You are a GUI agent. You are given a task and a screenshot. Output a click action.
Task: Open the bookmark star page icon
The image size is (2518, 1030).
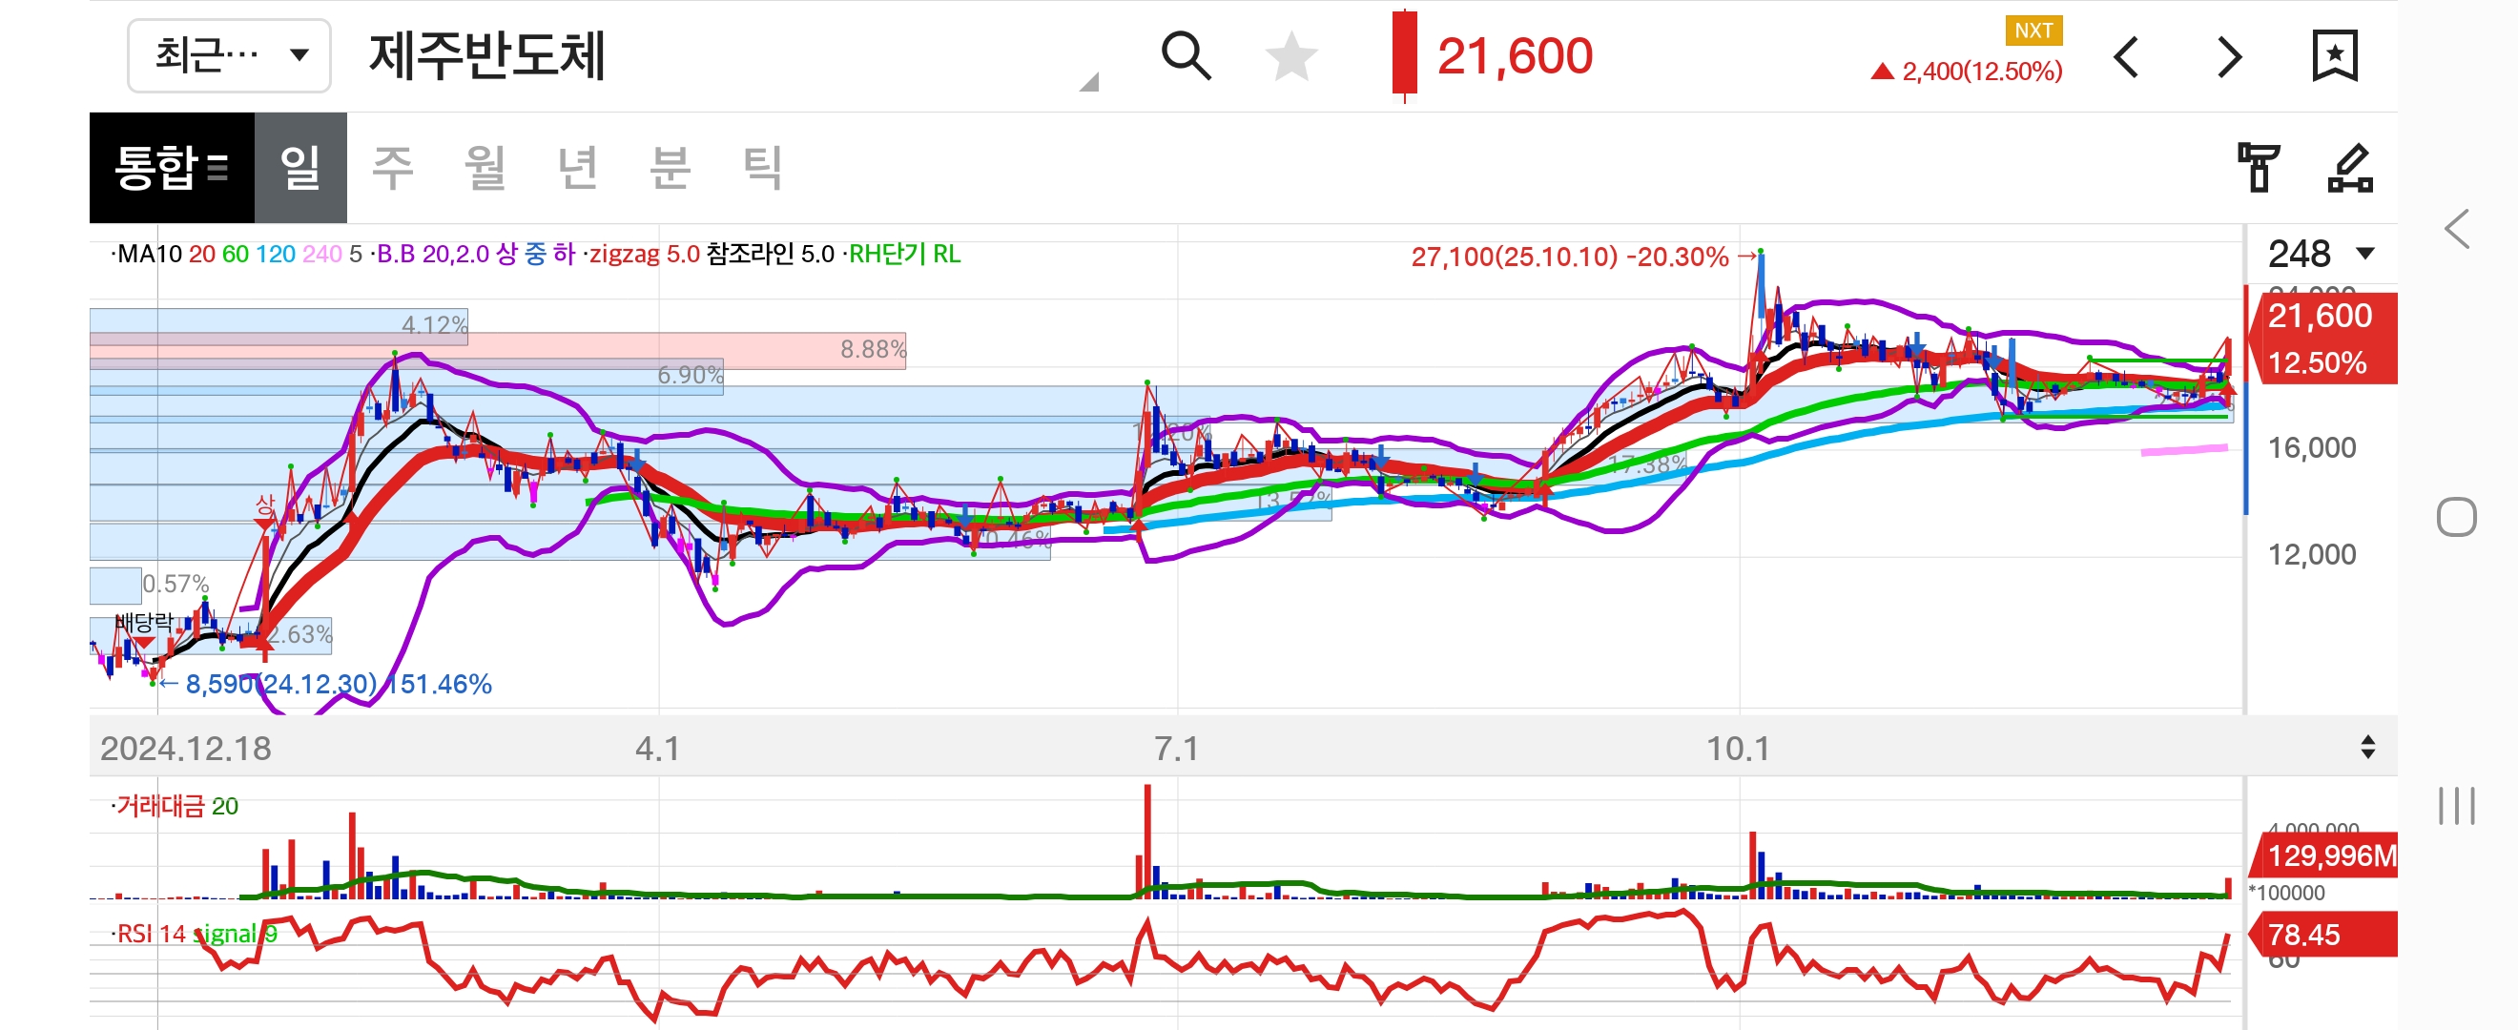2334,56
